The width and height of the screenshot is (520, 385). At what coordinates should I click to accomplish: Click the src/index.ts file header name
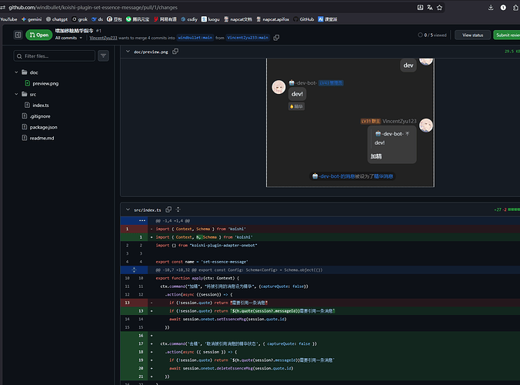147,209
